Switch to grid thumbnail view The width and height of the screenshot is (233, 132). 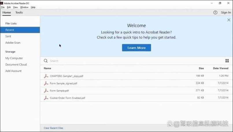[x=227, y=61]
